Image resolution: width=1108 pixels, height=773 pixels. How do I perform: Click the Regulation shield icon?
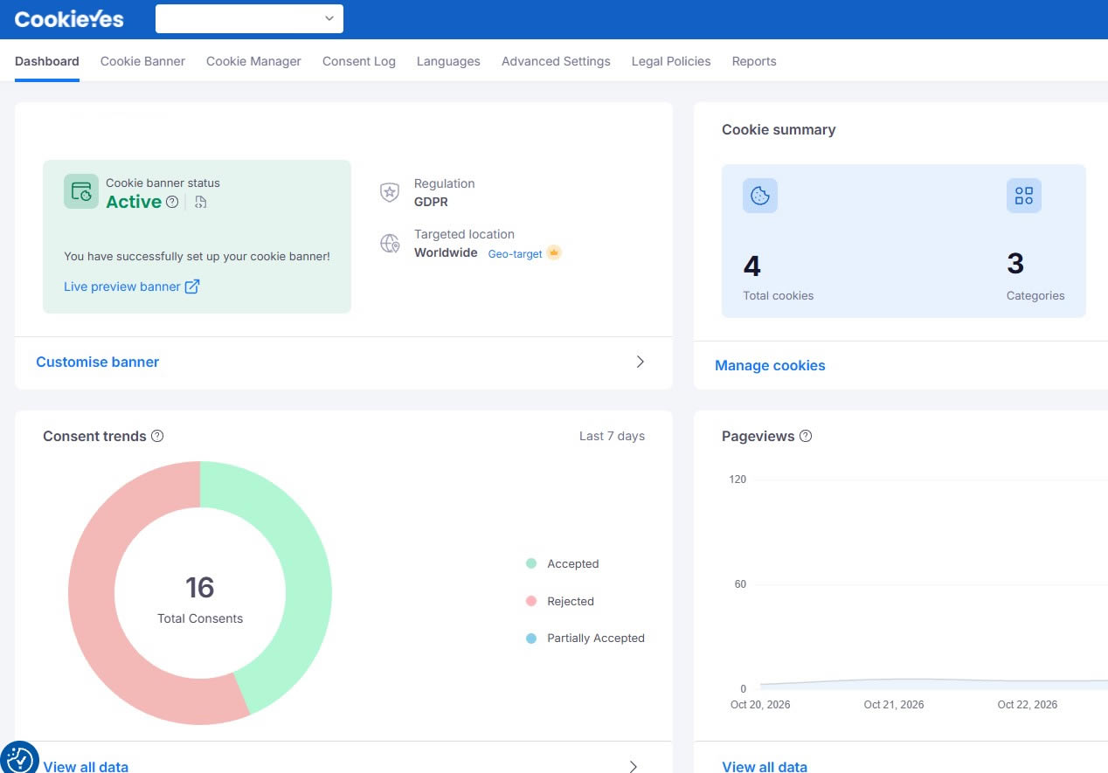pyautogui.click(x=390, y=192)
